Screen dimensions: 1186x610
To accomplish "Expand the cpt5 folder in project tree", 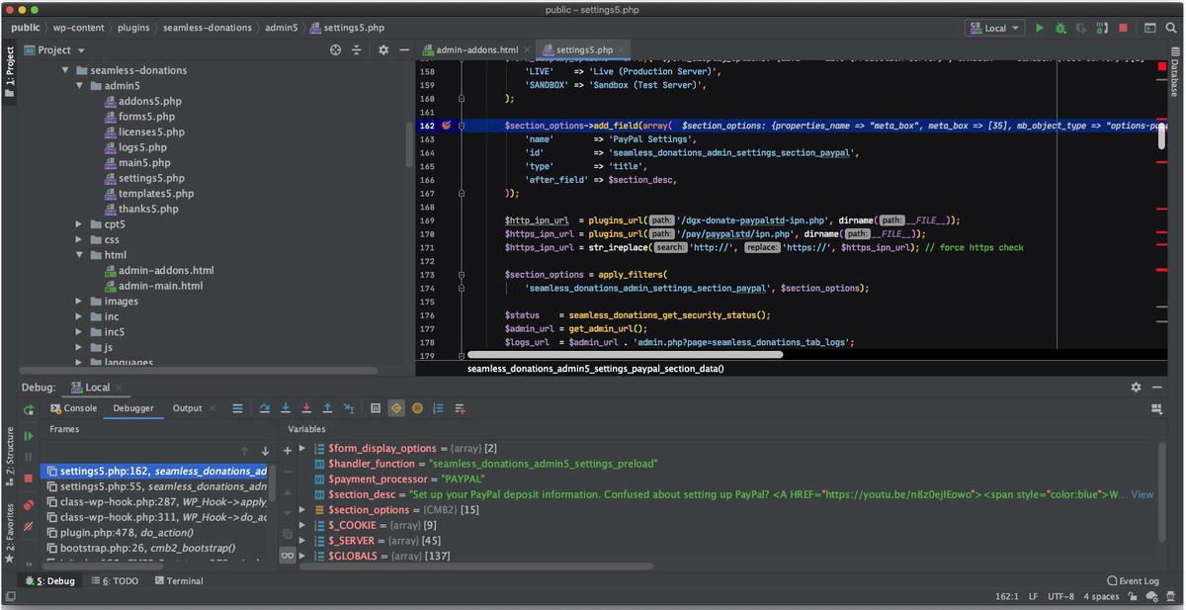I will click(80, 224).
